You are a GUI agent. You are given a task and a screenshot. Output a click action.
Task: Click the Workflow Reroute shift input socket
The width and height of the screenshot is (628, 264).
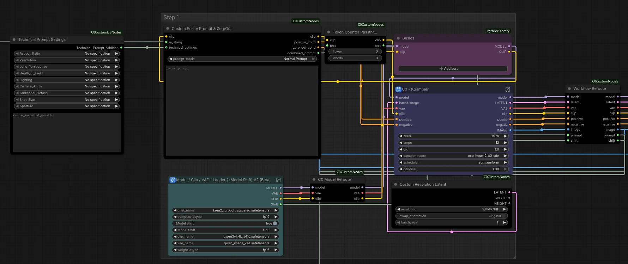point(568,141)
